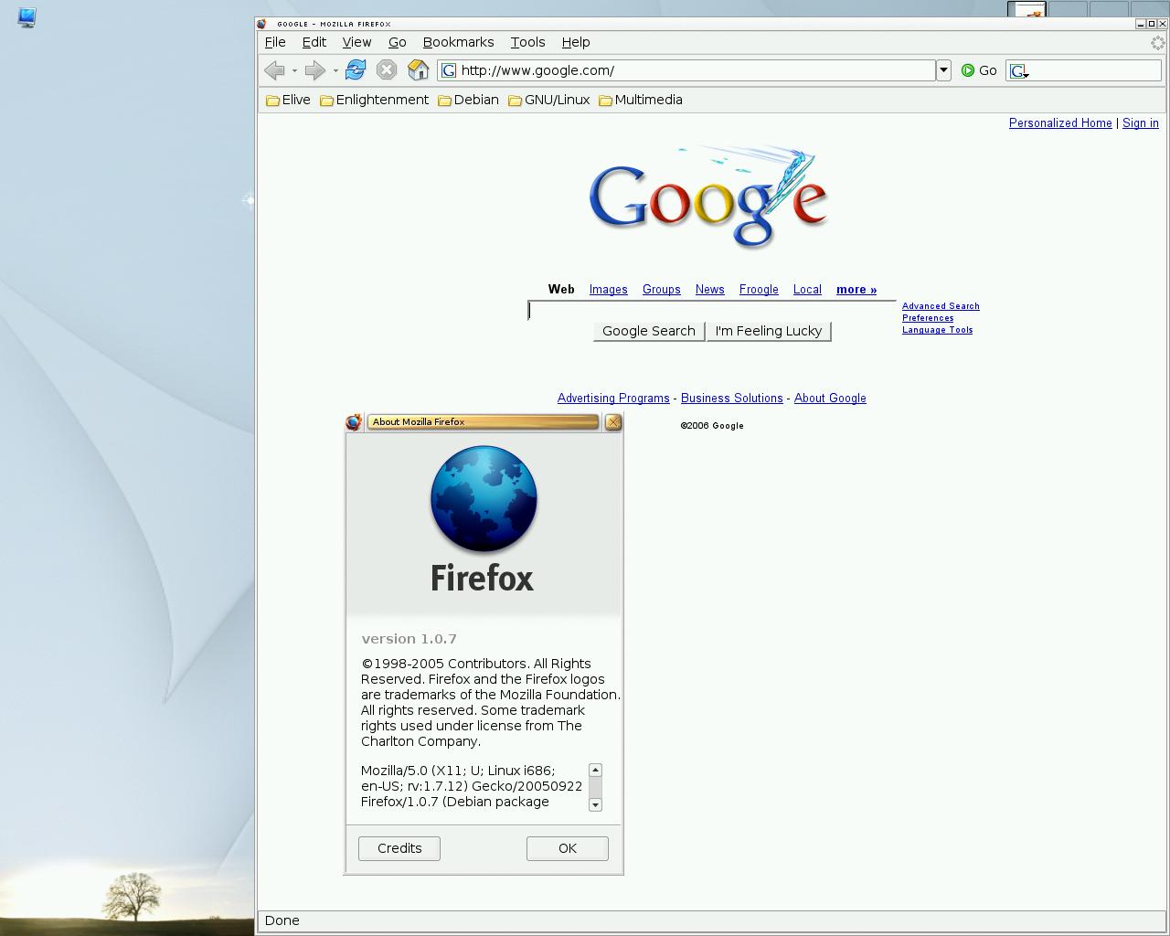Click the Personalized Home link
The height and width of the screenshot is (936, 1170).
[1060, 123]
